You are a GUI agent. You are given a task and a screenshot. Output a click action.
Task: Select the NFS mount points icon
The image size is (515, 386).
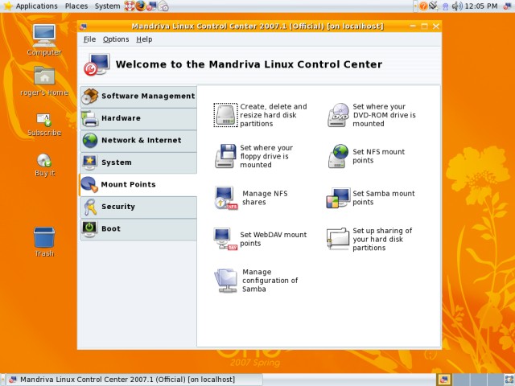tap(339, 156)
